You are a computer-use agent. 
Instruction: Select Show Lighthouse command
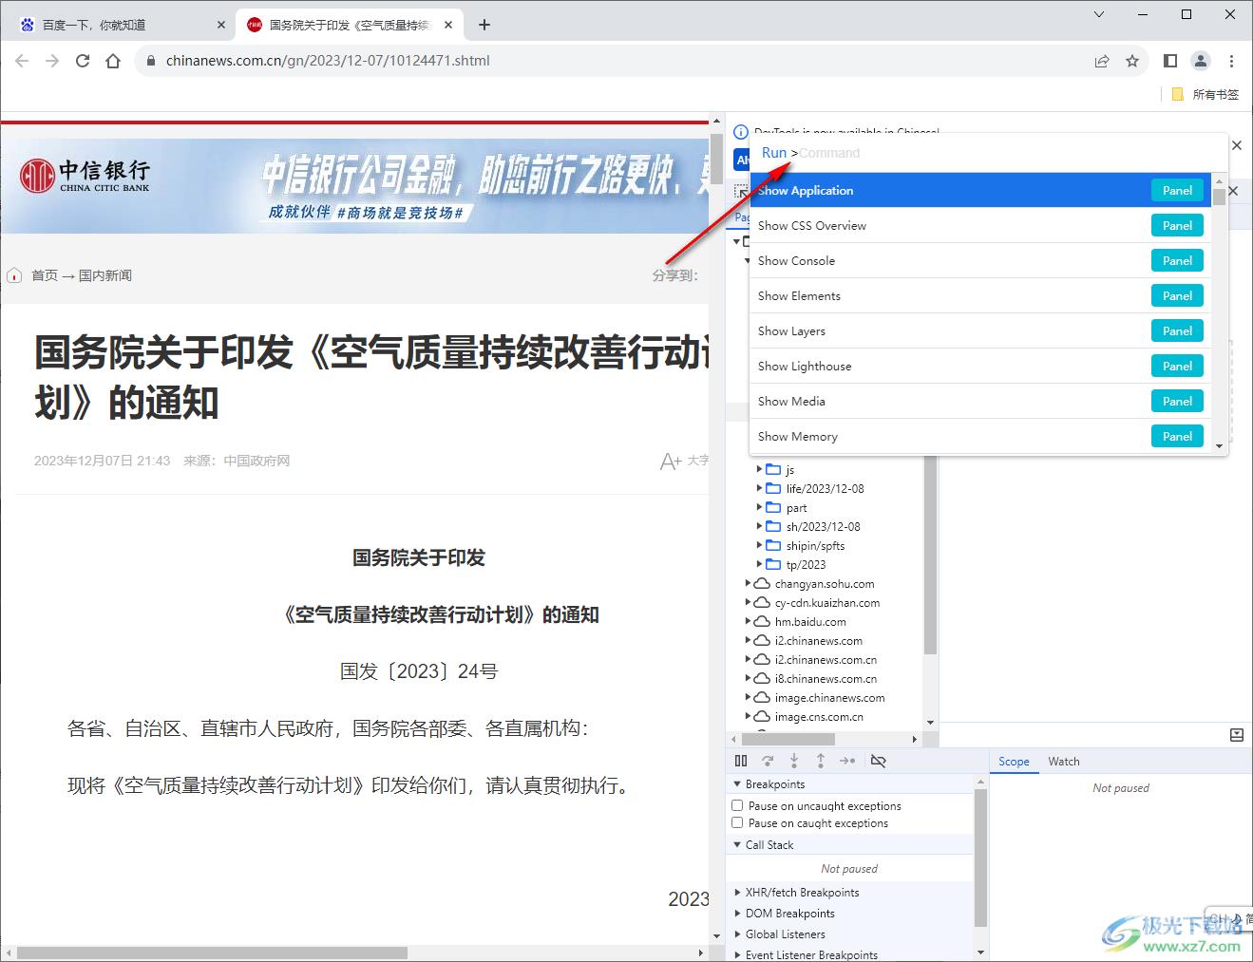point(980,366)
